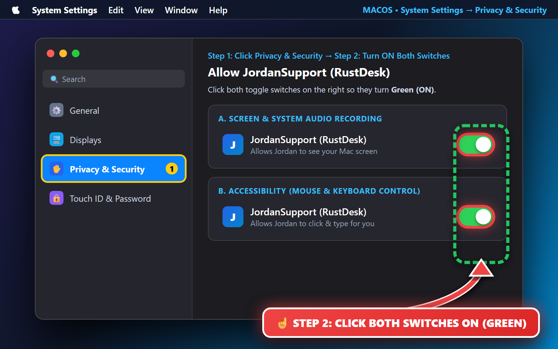
Task: Toggle Accessibility mouse & keyboard control switch
Action: point(476,217)
